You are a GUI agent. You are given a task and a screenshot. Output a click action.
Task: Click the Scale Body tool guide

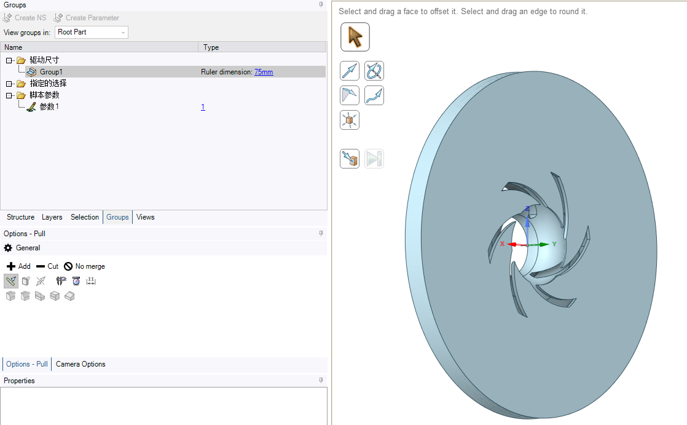coord(350,120)
